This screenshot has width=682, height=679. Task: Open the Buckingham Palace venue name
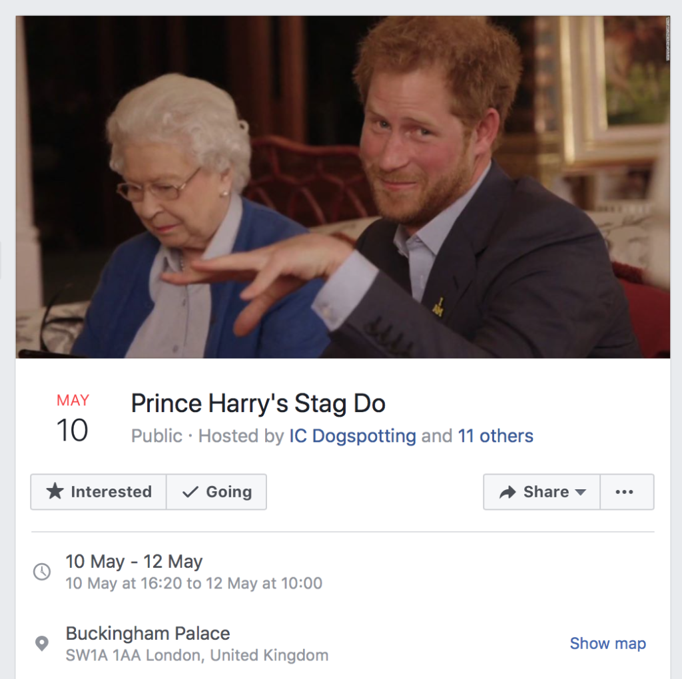coord(148,633)
